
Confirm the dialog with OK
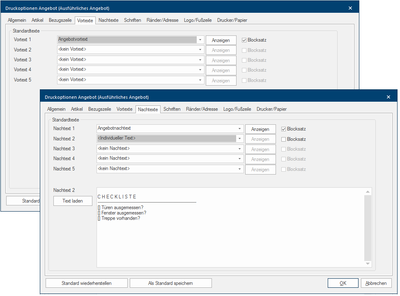tap(343, 283)
